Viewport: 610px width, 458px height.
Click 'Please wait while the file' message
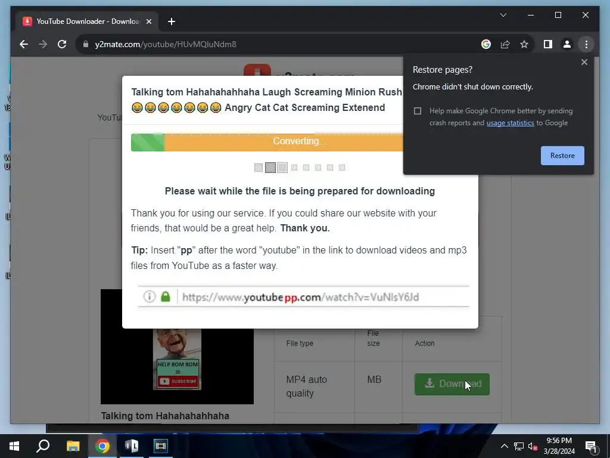tap(300, 191)
